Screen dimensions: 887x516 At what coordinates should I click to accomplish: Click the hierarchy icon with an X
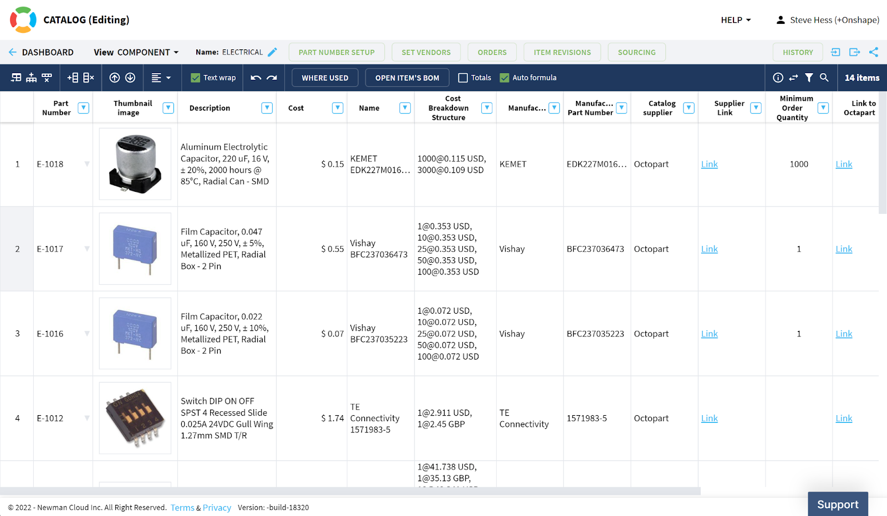coord(47,78)
